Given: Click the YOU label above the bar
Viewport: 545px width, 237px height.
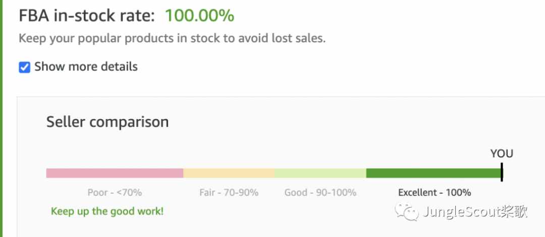Looking at the screenshot, I should coord(502,153).
